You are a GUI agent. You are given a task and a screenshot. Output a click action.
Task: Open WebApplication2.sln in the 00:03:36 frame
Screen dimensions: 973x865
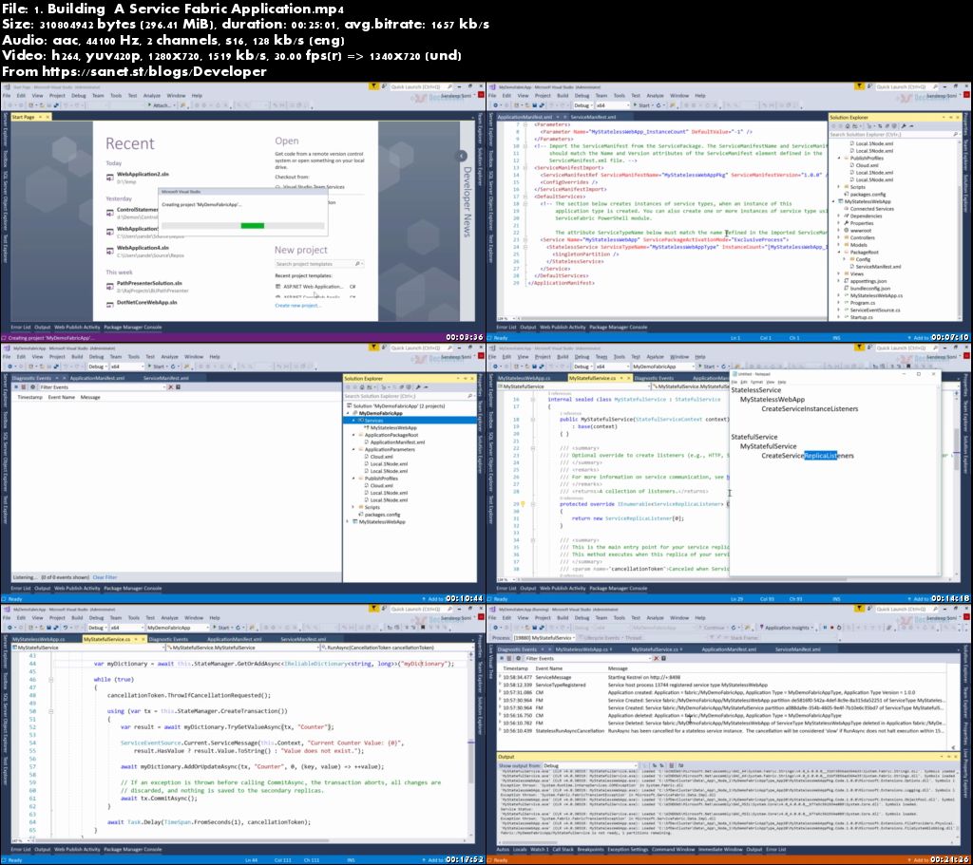pos(143,175)
